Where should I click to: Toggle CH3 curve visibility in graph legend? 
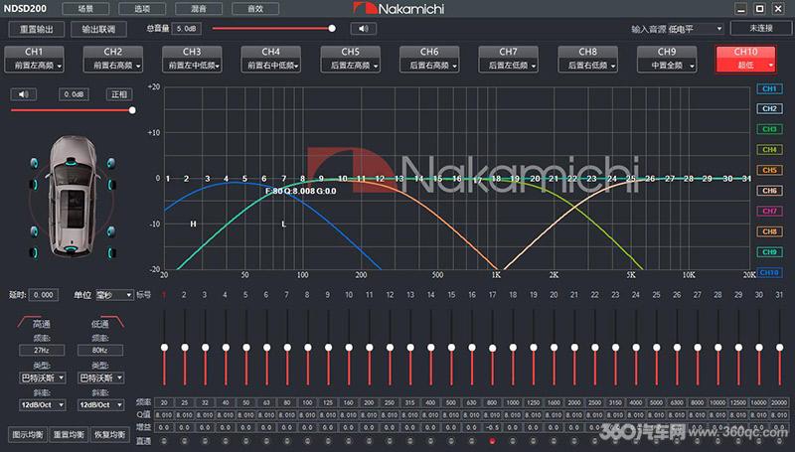click(x=769, y=129)
